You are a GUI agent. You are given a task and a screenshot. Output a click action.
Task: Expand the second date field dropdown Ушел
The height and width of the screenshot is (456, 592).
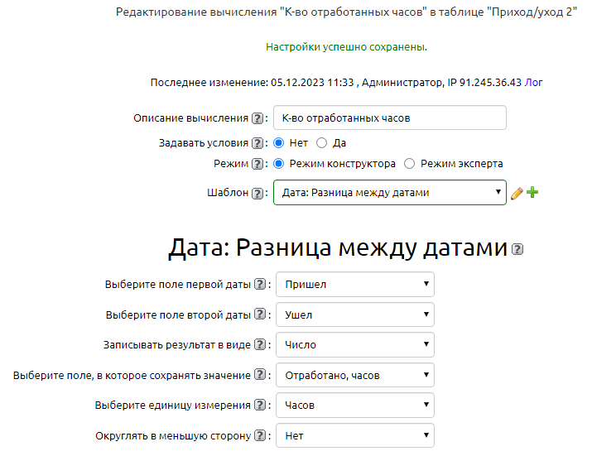pyautogui.click(x=354, y=314)
